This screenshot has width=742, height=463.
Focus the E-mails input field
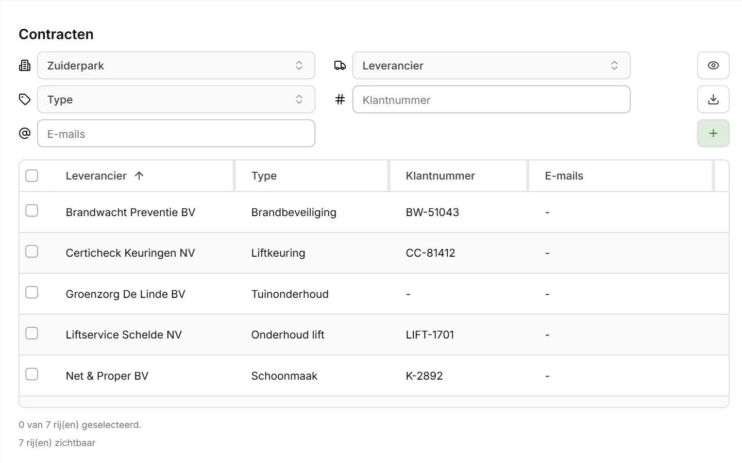click(x=176, y=133)
